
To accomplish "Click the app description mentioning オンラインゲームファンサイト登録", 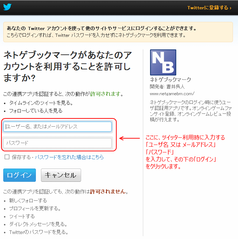I will [x=191, y=111].
